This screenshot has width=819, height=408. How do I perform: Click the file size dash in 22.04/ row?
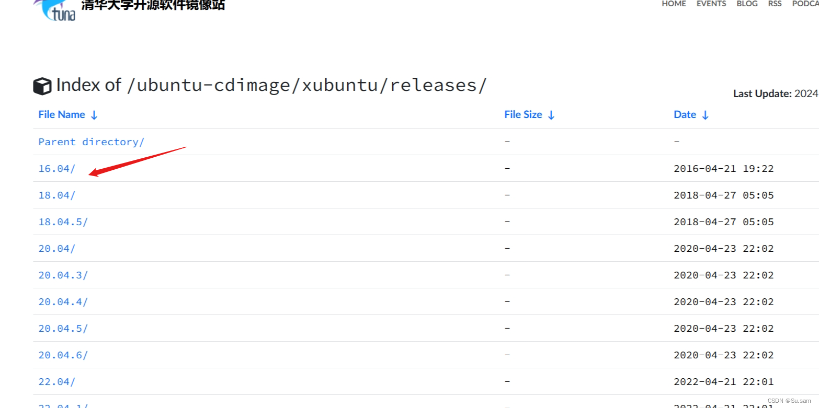point(507,381)
